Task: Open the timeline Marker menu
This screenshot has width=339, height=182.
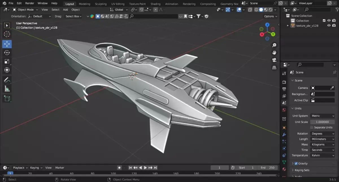Action: [x=60, y=168]
